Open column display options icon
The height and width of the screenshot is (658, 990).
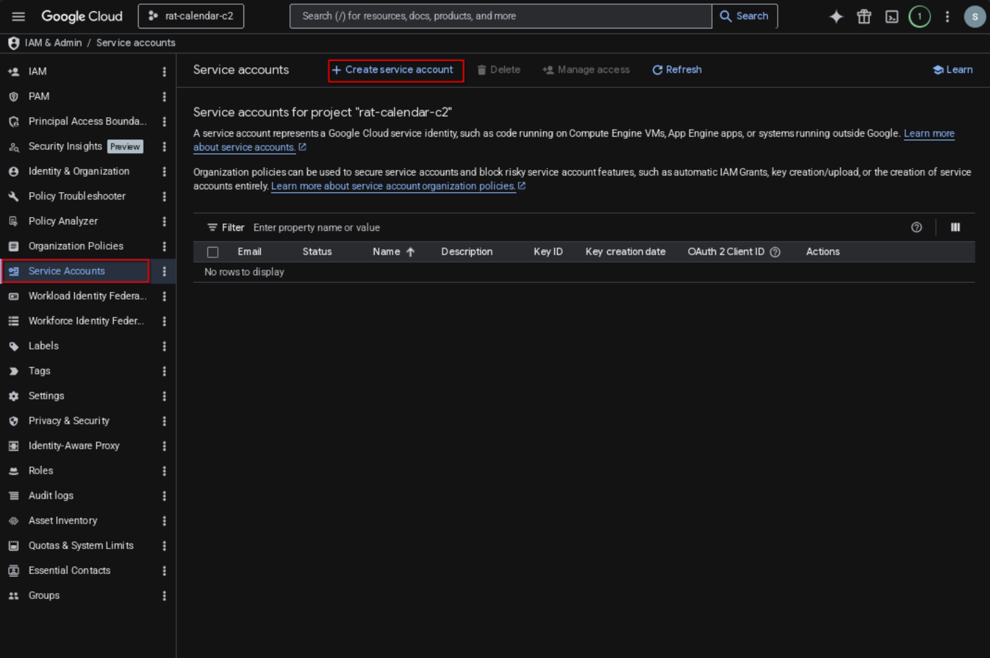click(x=955, y=227)
